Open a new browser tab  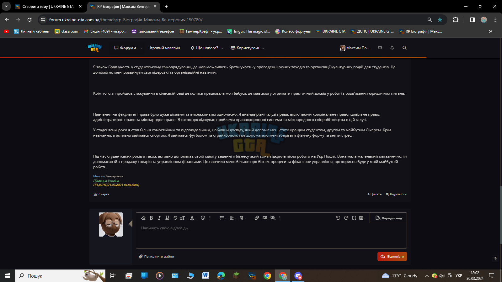(x=166, y=6)
